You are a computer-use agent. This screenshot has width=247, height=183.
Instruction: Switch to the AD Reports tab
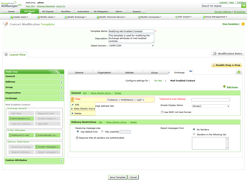[48, 11]
